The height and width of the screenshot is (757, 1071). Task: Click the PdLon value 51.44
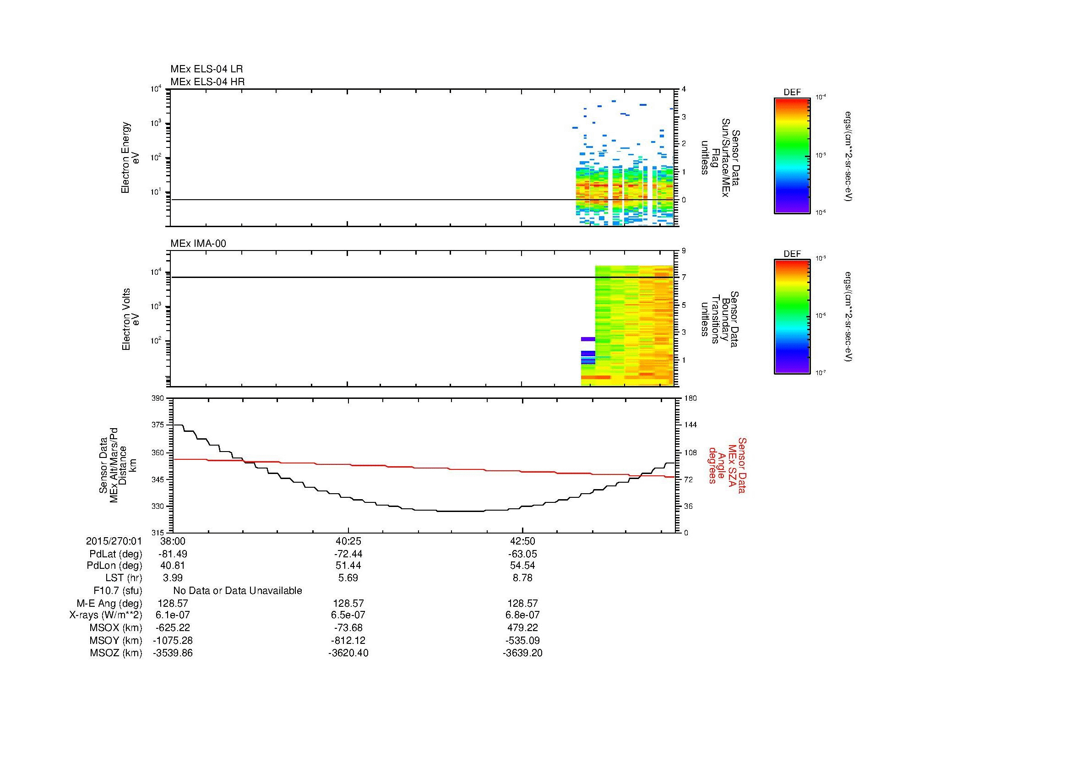point(348,565)
